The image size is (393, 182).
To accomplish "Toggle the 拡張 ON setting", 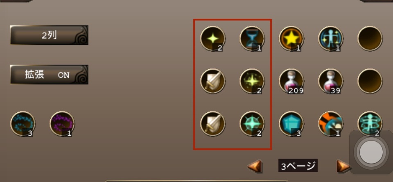I will pyautogui.click(x=49, y=75).
